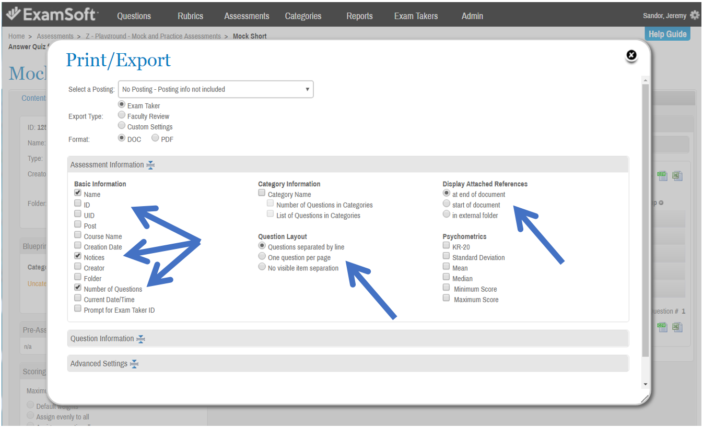This screenshot has height=429, width=703.
Task: Enable the Creation Date checkbox
Action: tap(78, 246)
